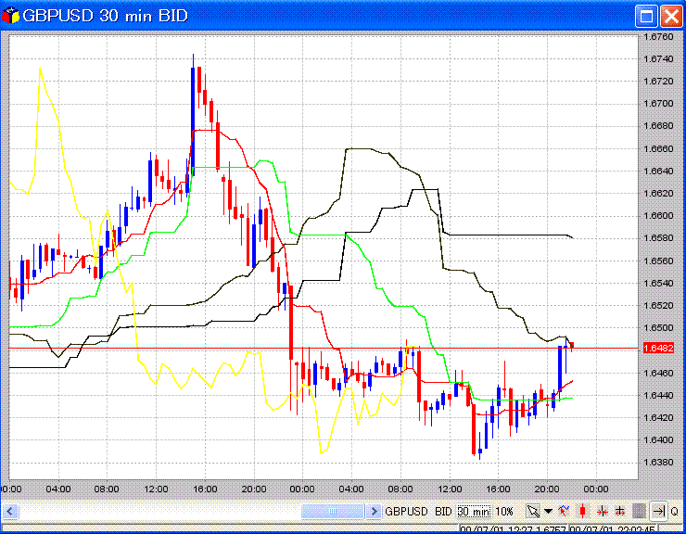686x534 pixels.
Task: Click the line chart indicator icon
Action: pos(564,511)
